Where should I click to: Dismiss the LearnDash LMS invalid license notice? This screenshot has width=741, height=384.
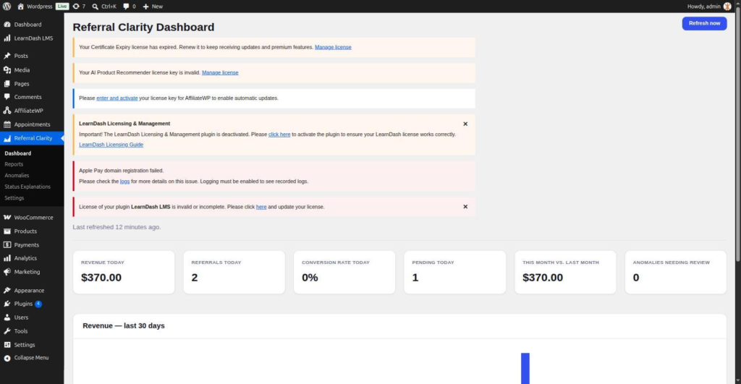point(465,206)
